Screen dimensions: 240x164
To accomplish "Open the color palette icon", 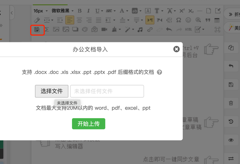I will 85,29.
